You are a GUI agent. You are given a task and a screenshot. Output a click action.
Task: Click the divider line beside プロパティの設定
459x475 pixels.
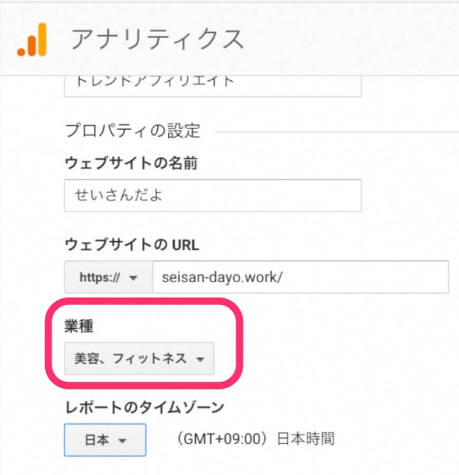338,130
